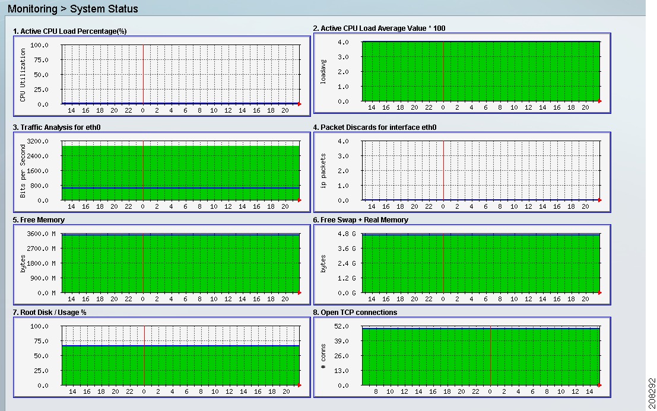Open the Packet Discards for eth0 graph

[x=462, y=172]
